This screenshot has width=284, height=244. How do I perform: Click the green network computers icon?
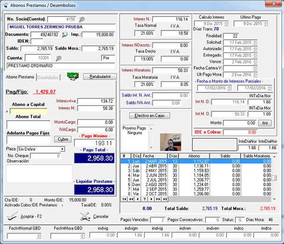[x=73, y=76]
